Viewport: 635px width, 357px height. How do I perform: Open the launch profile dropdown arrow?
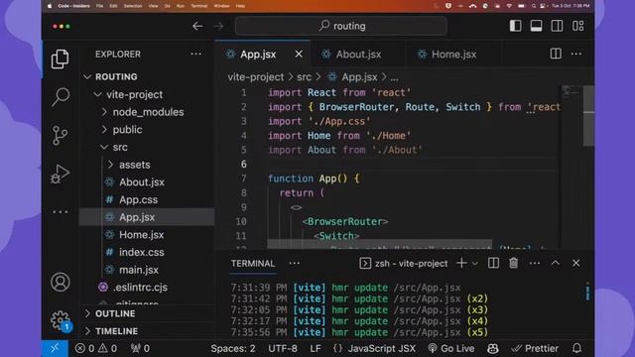point(475,264)
